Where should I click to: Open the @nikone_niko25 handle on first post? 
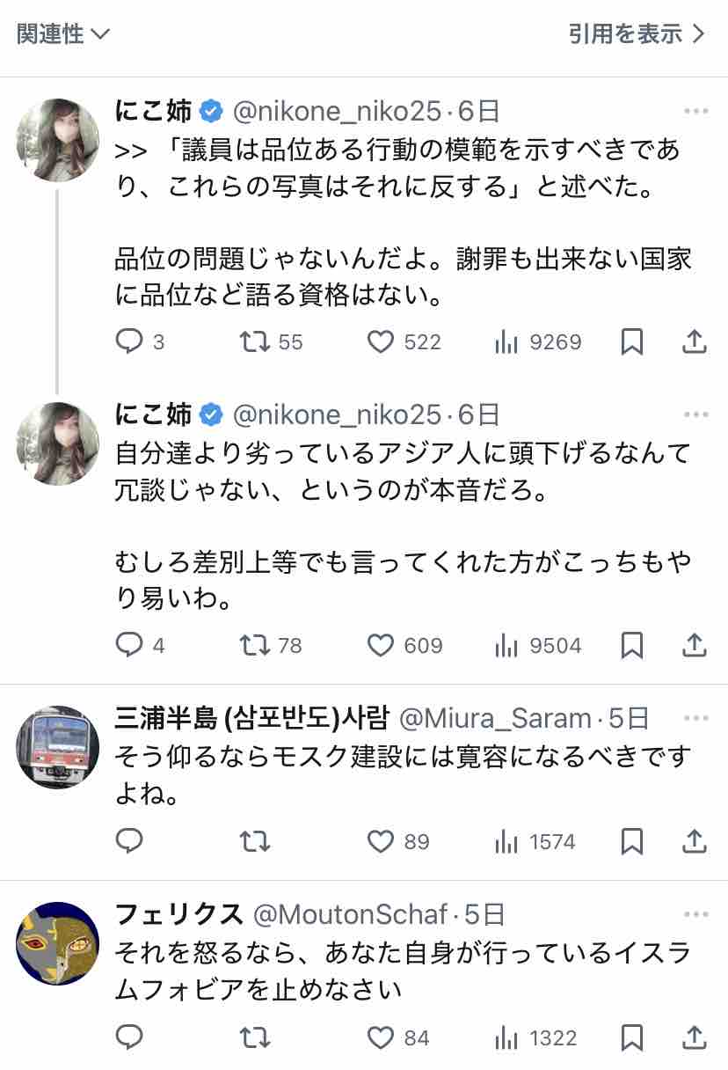(x=338, y=112)
